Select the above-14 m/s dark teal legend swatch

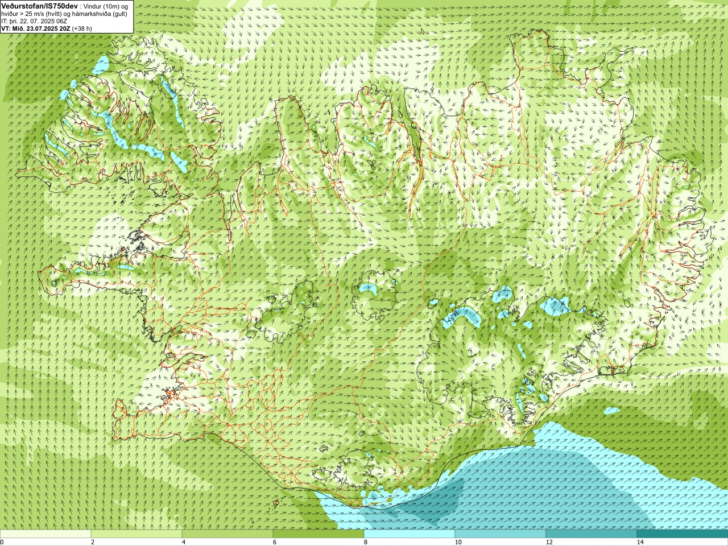point(682,534)
